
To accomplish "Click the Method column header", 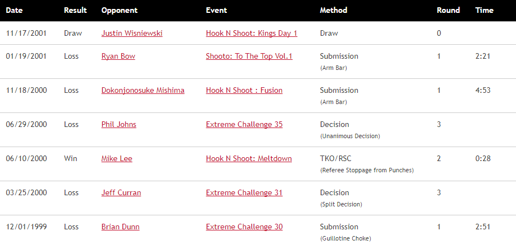I will (x=333, y=10).
